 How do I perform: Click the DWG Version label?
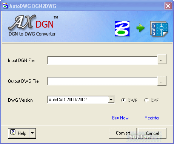point(20,100)
